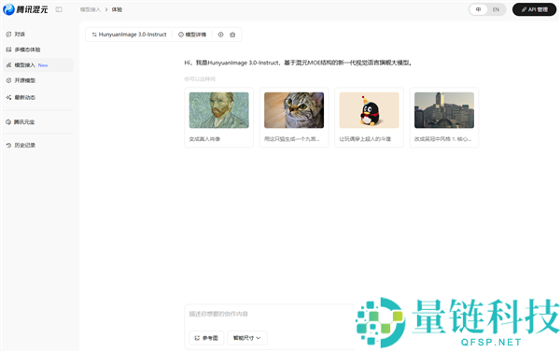Open 多模态体验 in the sidebar
Screen dimensions: 560x352
click(x=38, y=49)
